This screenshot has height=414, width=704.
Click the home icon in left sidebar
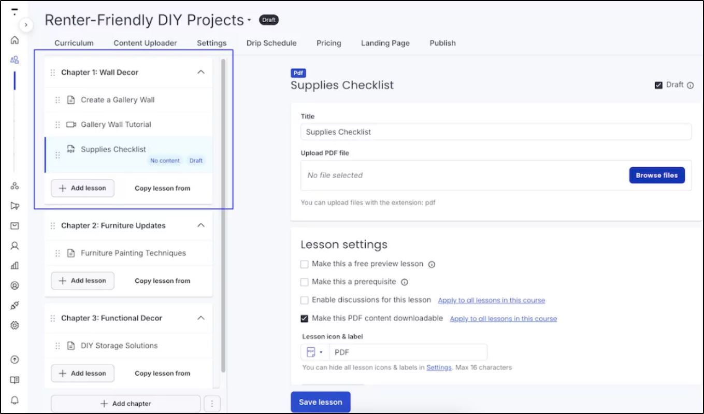point(15,40)
